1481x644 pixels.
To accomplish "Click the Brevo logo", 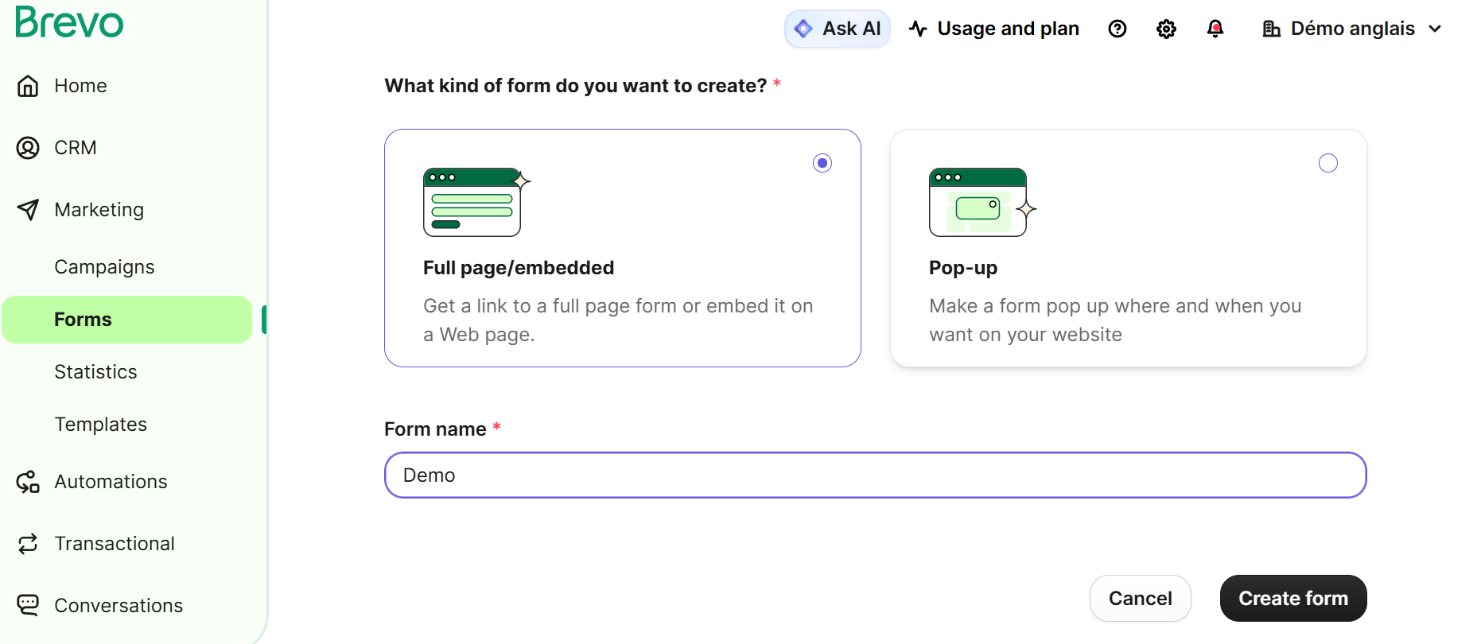I will click(x=69, y=22).
